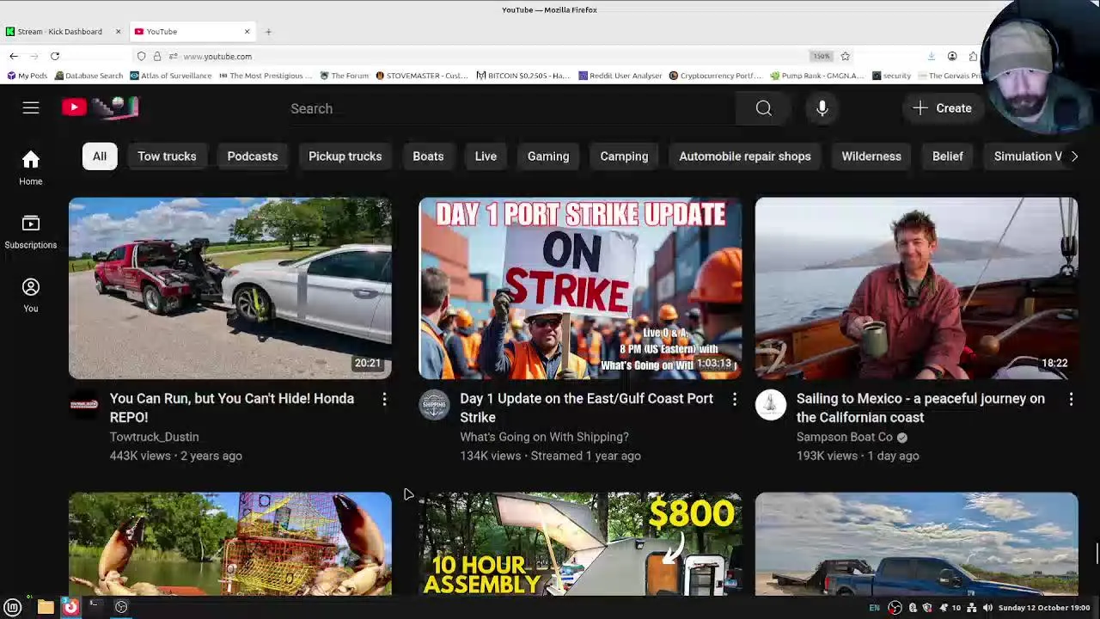
Task: Play the man on sailboat thumbnail
Action: pyautogui.click(x=916, y=289)
